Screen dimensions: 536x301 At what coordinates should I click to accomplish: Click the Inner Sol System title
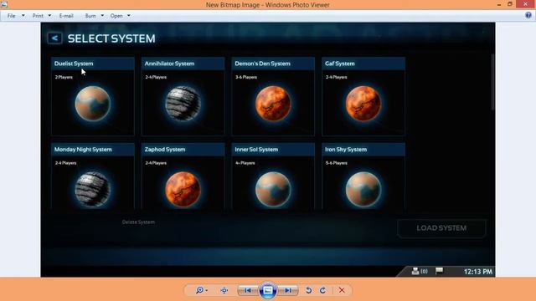pos(256,150)
